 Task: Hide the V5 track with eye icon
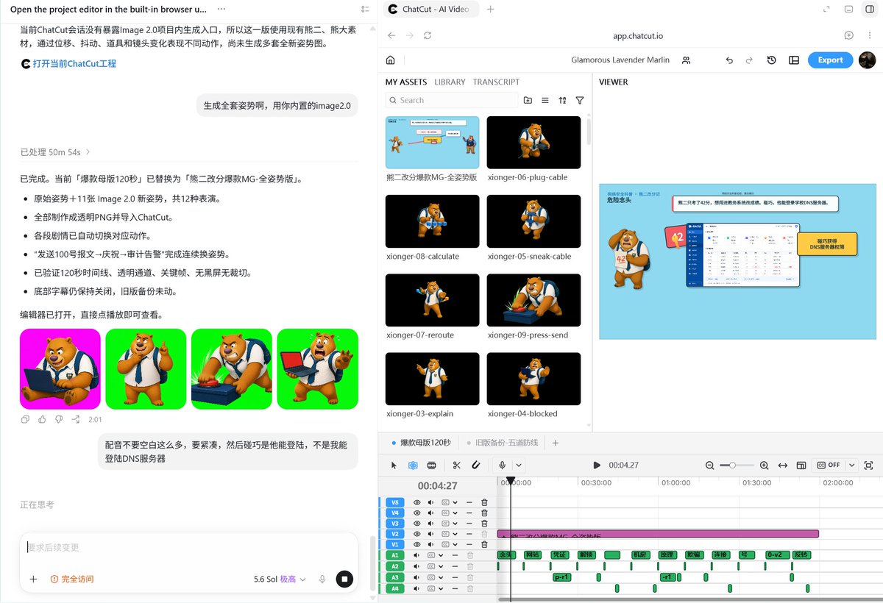(x=416, y=502)
